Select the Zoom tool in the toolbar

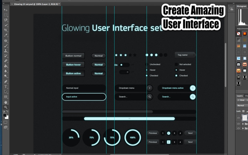(x=6, y=107)
